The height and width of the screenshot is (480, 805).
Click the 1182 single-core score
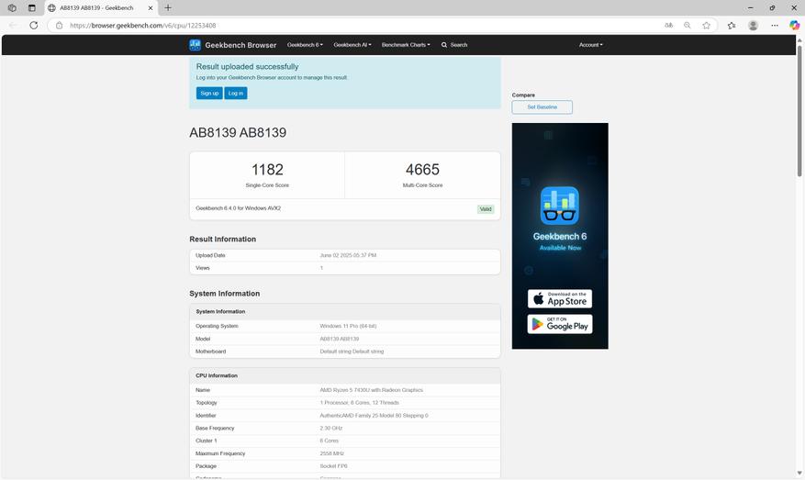pos(267,170)
